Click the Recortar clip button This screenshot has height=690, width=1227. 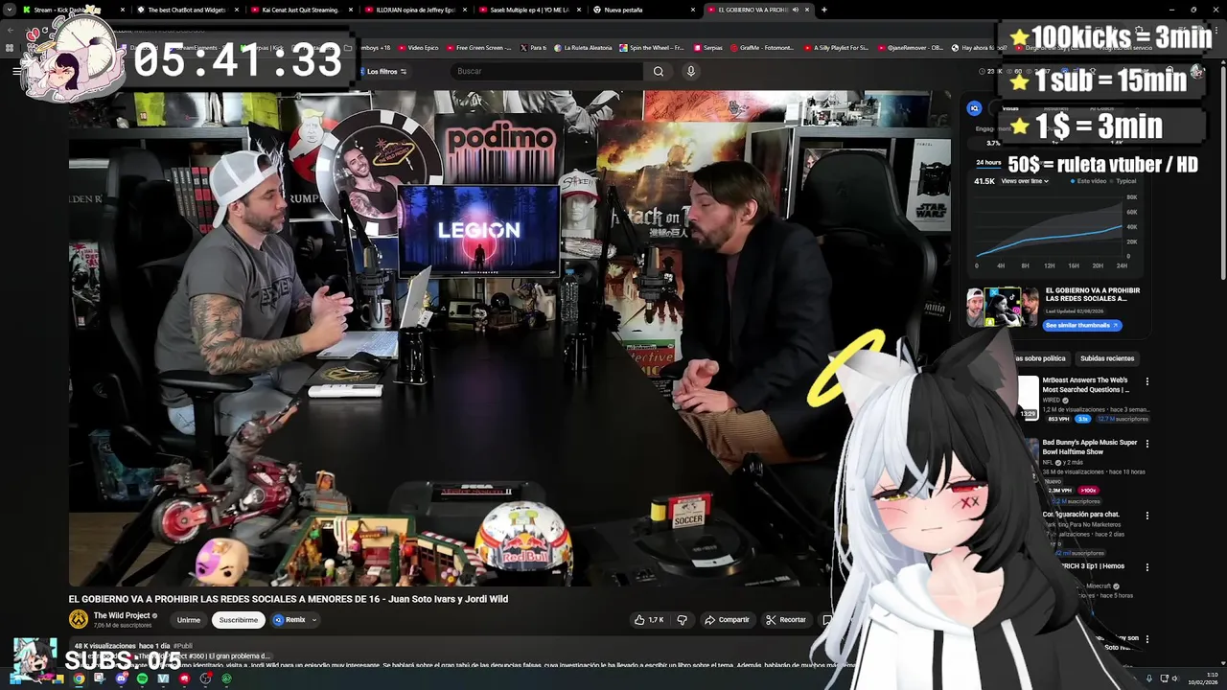786,620
